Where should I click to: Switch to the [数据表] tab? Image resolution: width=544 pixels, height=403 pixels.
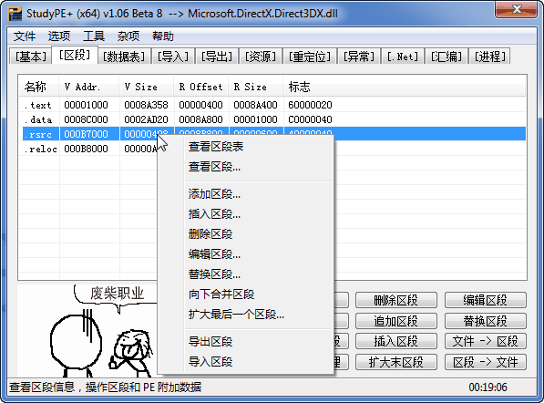[124, 57]
